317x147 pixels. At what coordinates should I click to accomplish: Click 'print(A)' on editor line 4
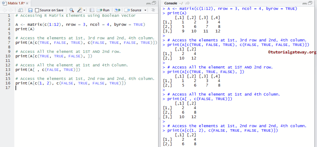point(25,29)
